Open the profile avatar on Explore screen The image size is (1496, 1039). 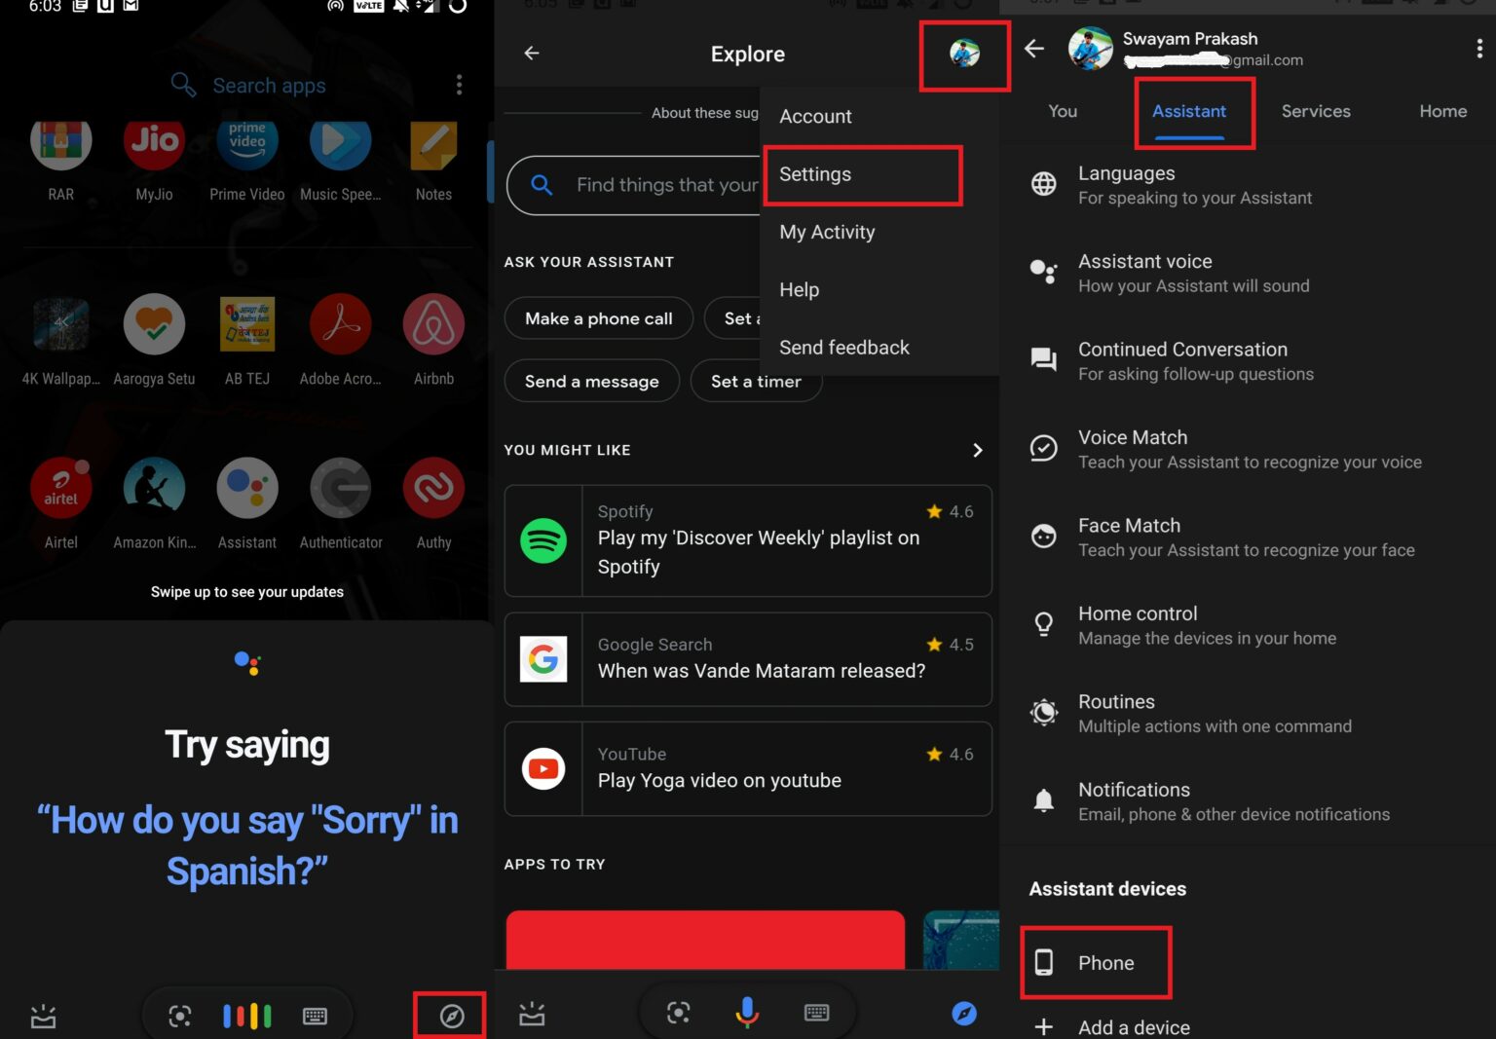(x=963, y=54)
